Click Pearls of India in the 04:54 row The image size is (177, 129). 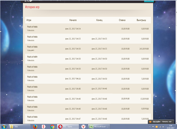pyautogui.click(x=32, y=27)
